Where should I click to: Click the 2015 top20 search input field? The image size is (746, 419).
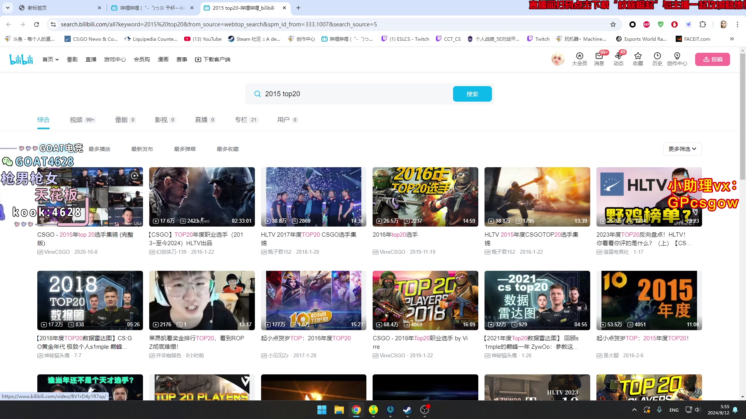(x=354, y=93)
